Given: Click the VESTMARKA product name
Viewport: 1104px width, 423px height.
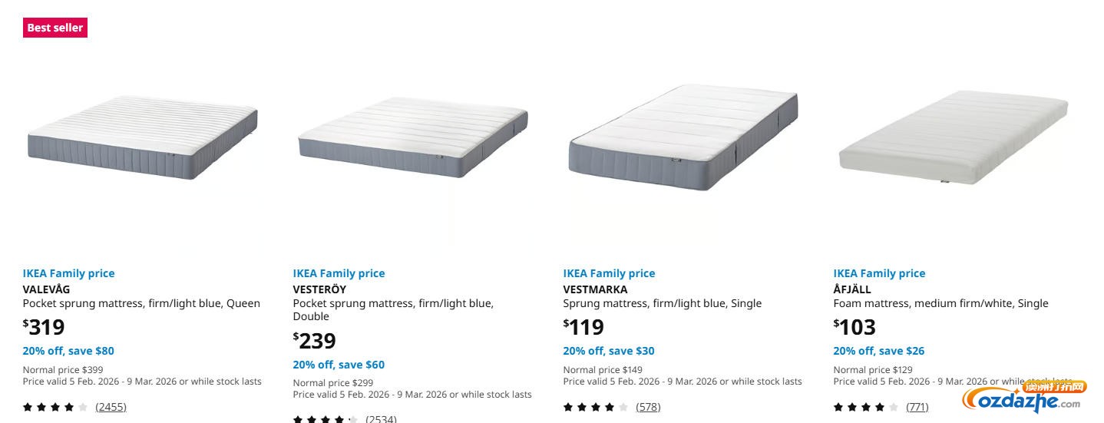Looking at the screenshot, I should coord(595,289).
